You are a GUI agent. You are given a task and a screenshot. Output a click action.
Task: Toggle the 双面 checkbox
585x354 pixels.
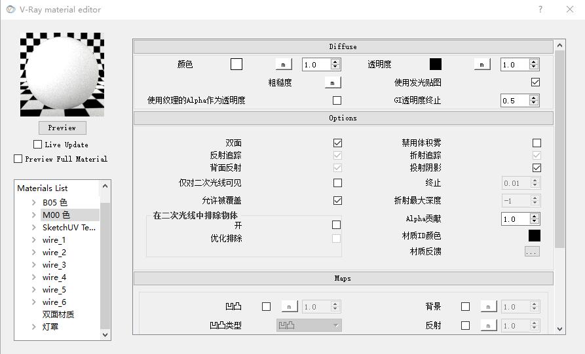click(x=337, y=143)
